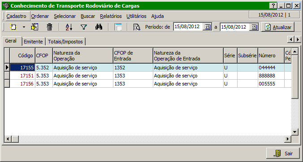Select the row with code 17155
303x162 pixels.
click(148, 68)
